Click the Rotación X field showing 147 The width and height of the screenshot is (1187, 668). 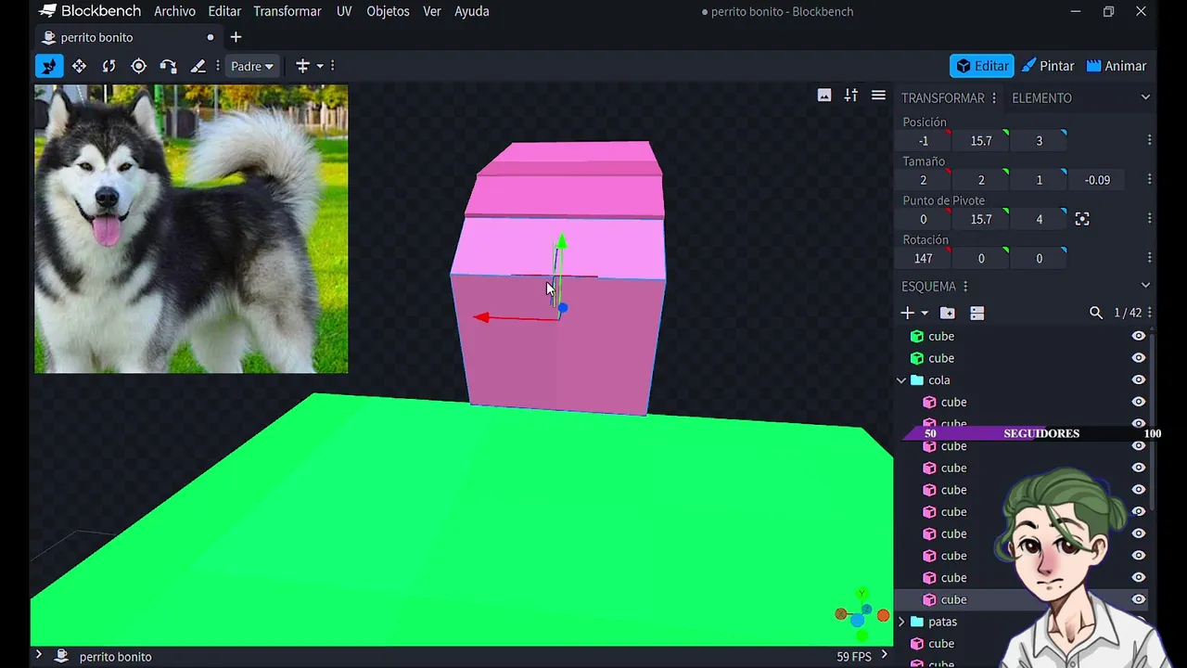[924, 258]
